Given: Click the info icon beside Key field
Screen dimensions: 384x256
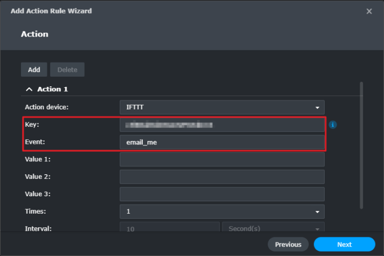Looking at the screenshot, I should (x=333, y=125).
